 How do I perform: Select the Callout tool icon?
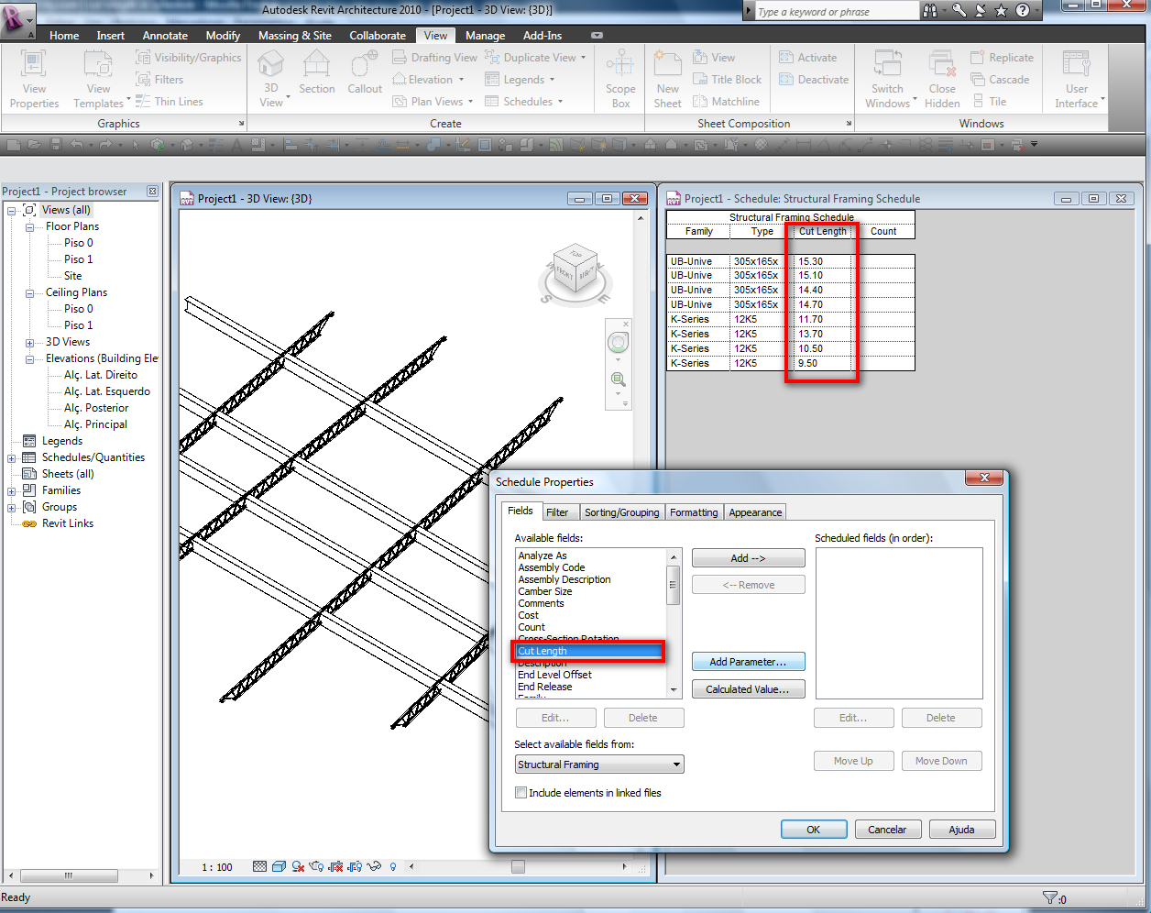point(365,66)
